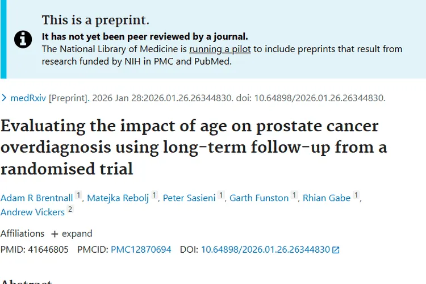
Task: Open the DOI link below Affiliations
Action: click(265, 249)
